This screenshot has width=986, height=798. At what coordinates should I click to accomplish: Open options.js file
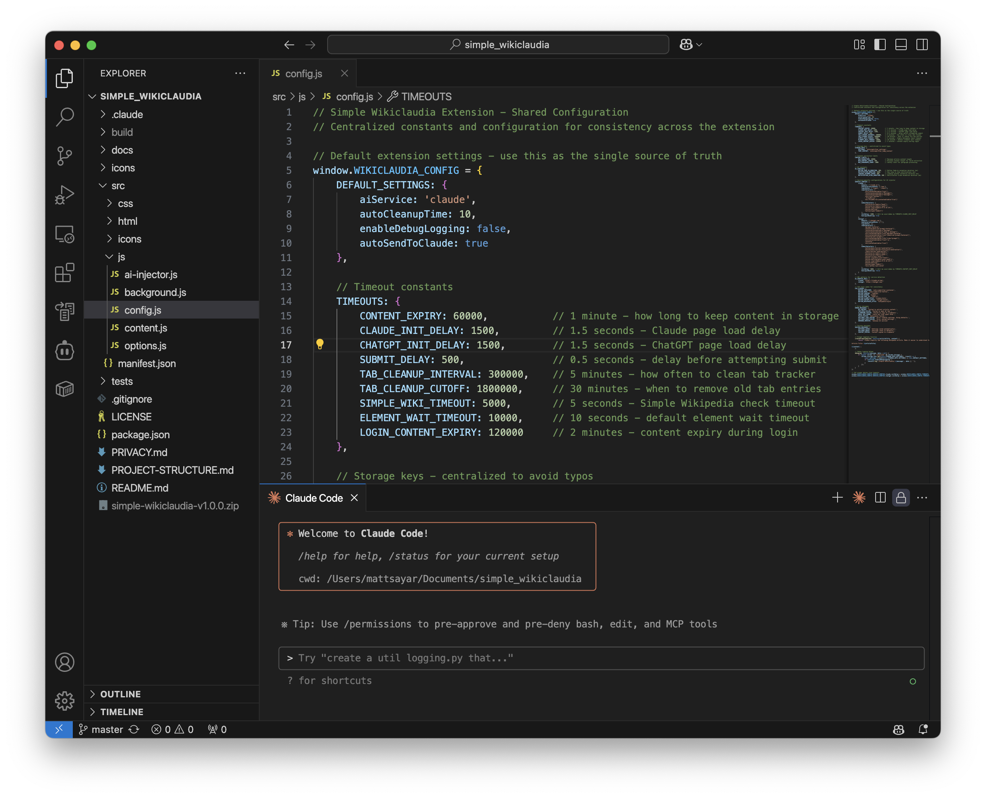(x=171, y=346)
